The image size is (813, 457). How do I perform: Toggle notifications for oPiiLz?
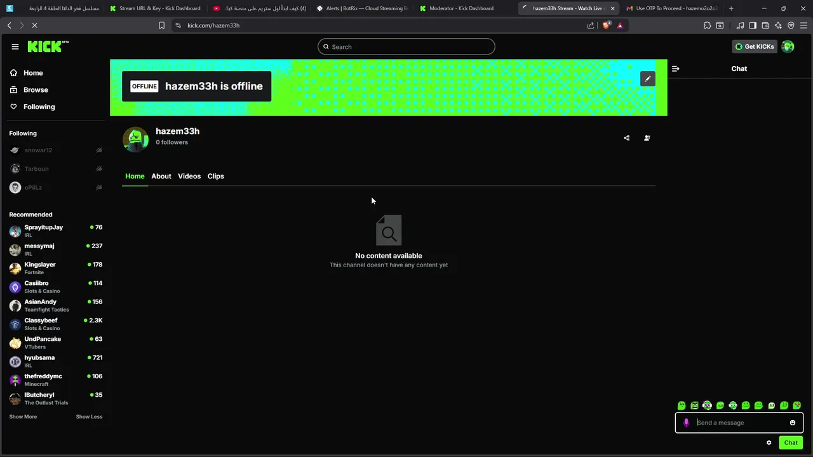coord(99,187)
